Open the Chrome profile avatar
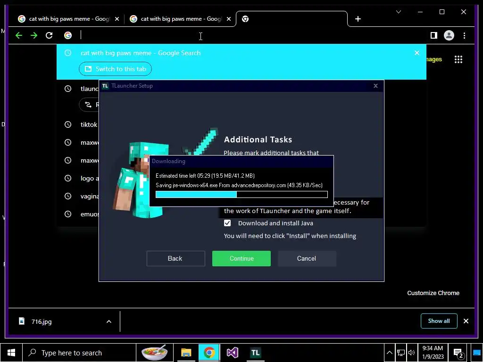This screenshot has width=483, height=362. point(449,35)
